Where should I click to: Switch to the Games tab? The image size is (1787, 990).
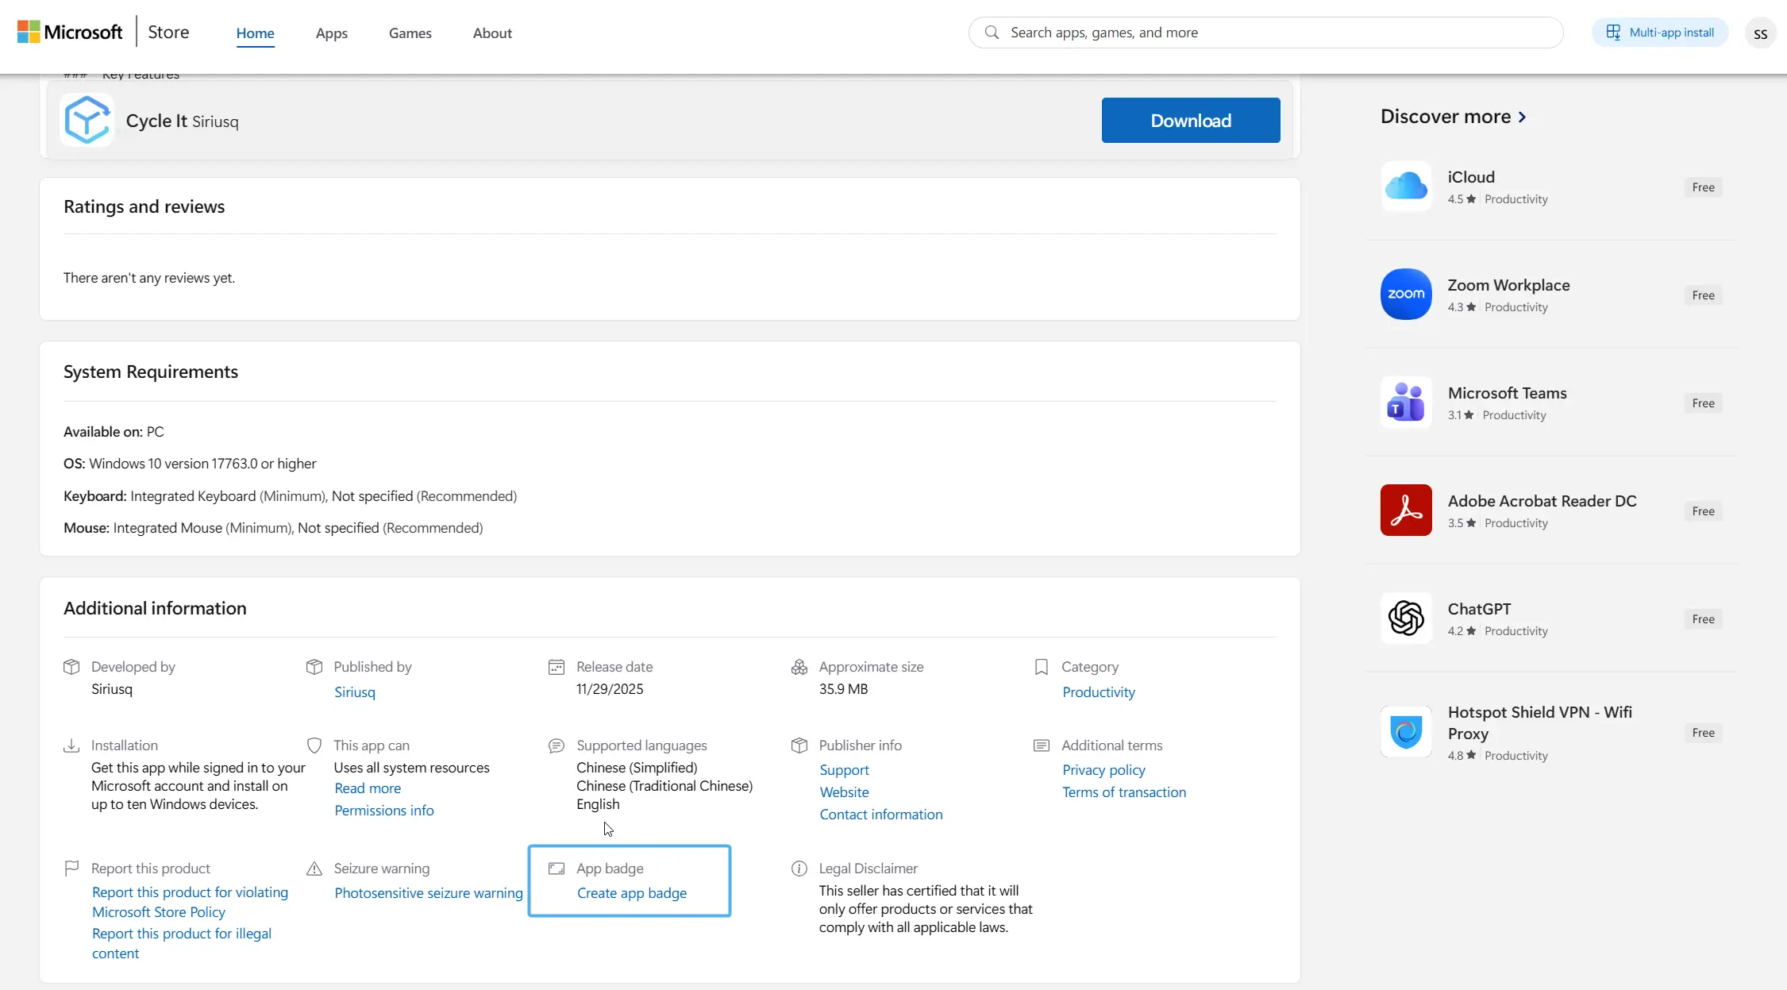pyautogui.click(x=410, y=33)
